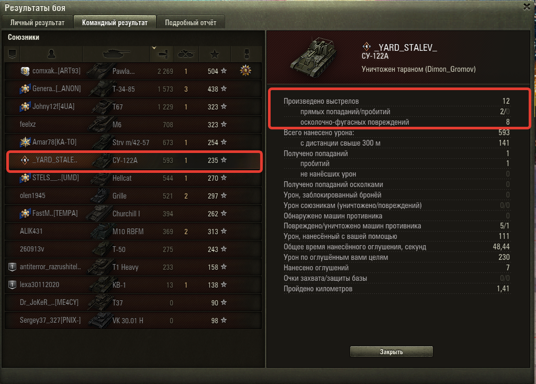536x384 pixels.
Task: Select lexa30112020 КВ-1 player row
Action: point(133,285)
